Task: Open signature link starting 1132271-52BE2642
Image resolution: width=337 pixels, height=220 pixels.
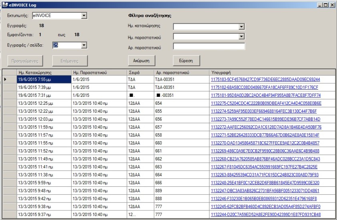Action: point(265,135)
